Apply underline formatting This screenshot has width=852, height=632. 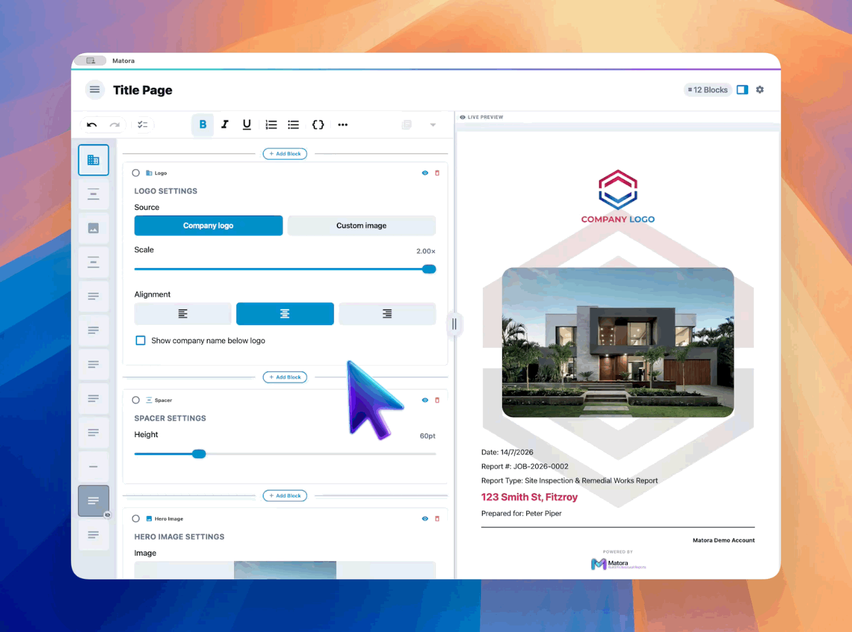247,125
